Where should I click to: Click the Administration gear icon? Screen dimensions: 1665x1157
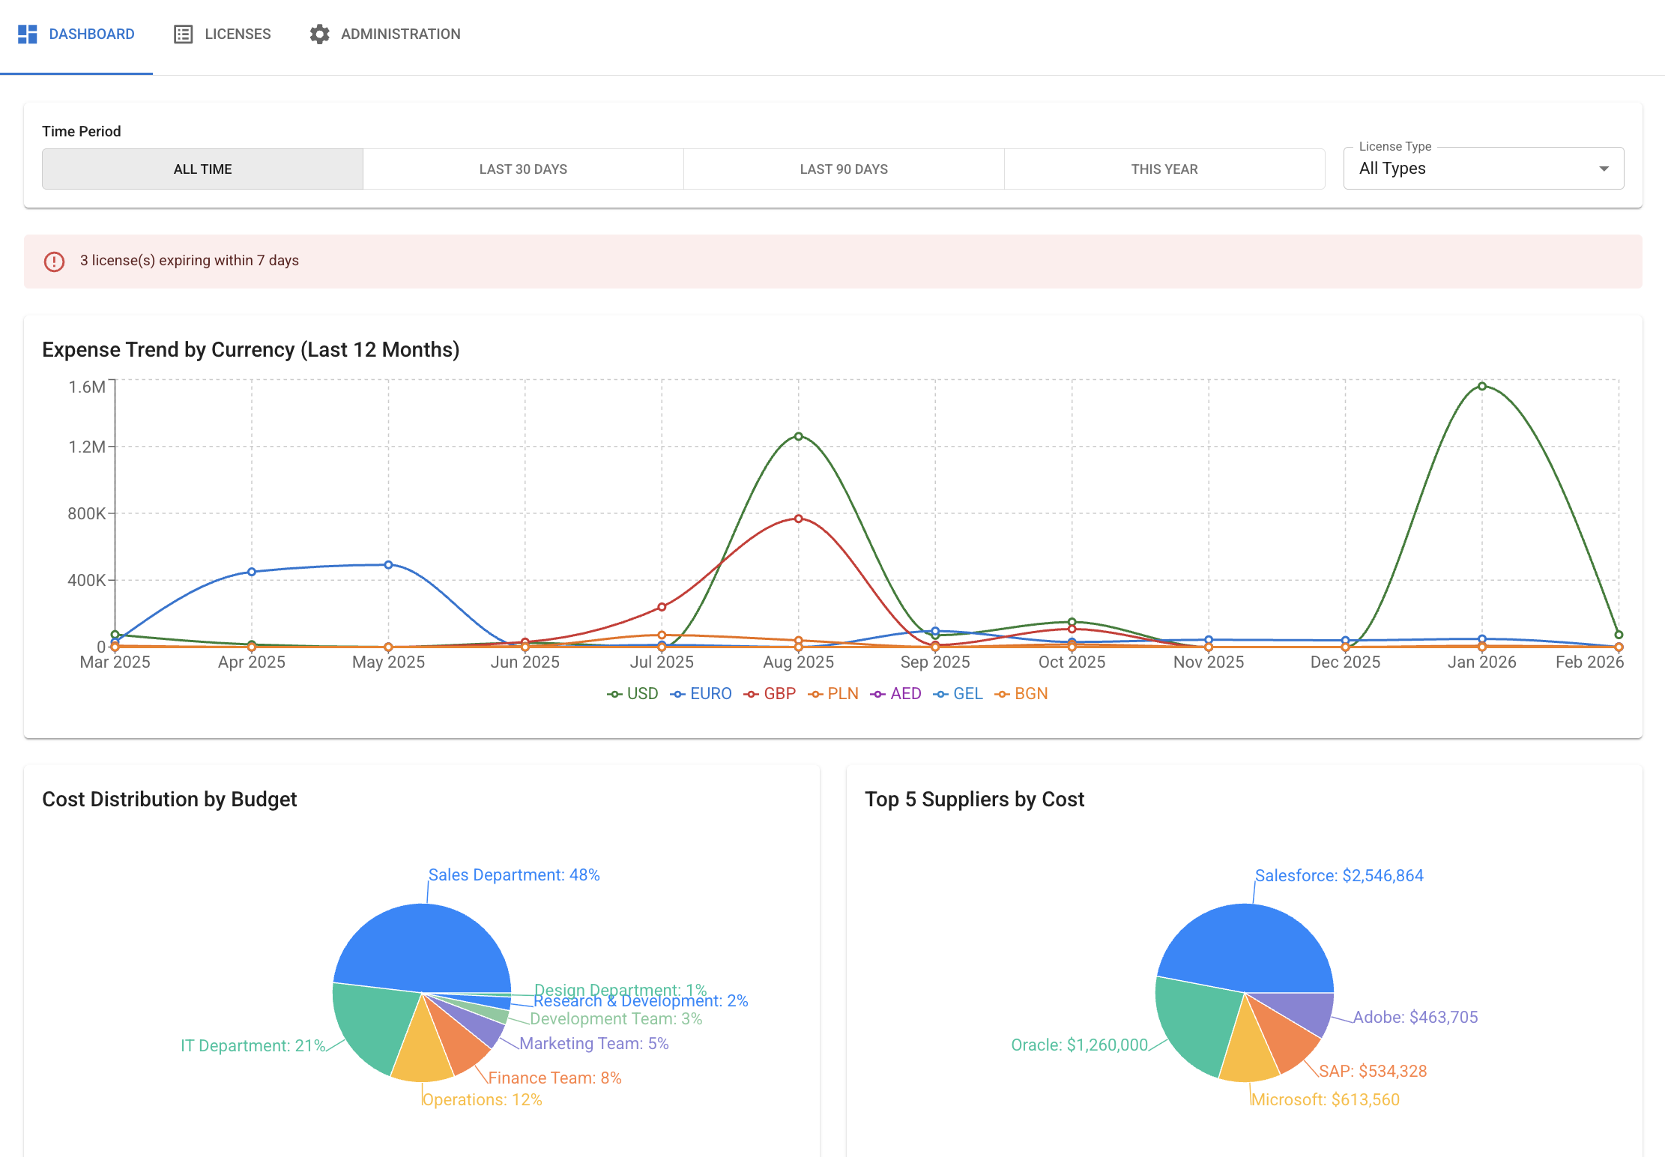click(320, 34)
